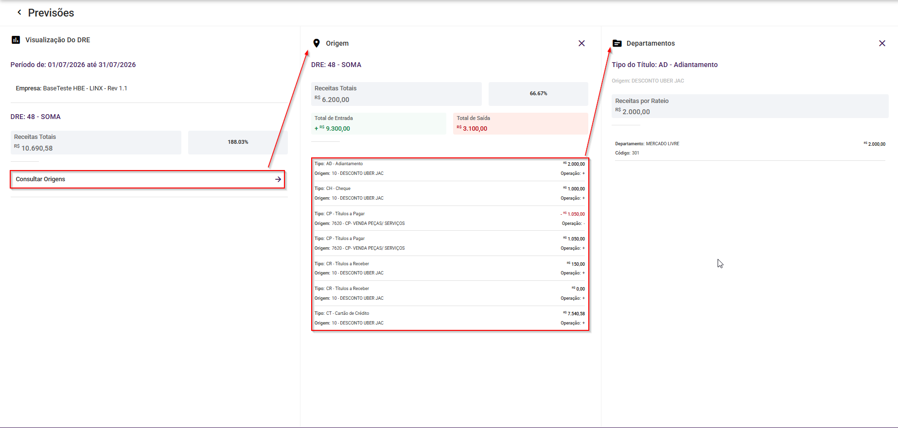Select CR Títulos a Receber 0,00 row
Screen dimensions: 898x428
(x=450, y=293)
